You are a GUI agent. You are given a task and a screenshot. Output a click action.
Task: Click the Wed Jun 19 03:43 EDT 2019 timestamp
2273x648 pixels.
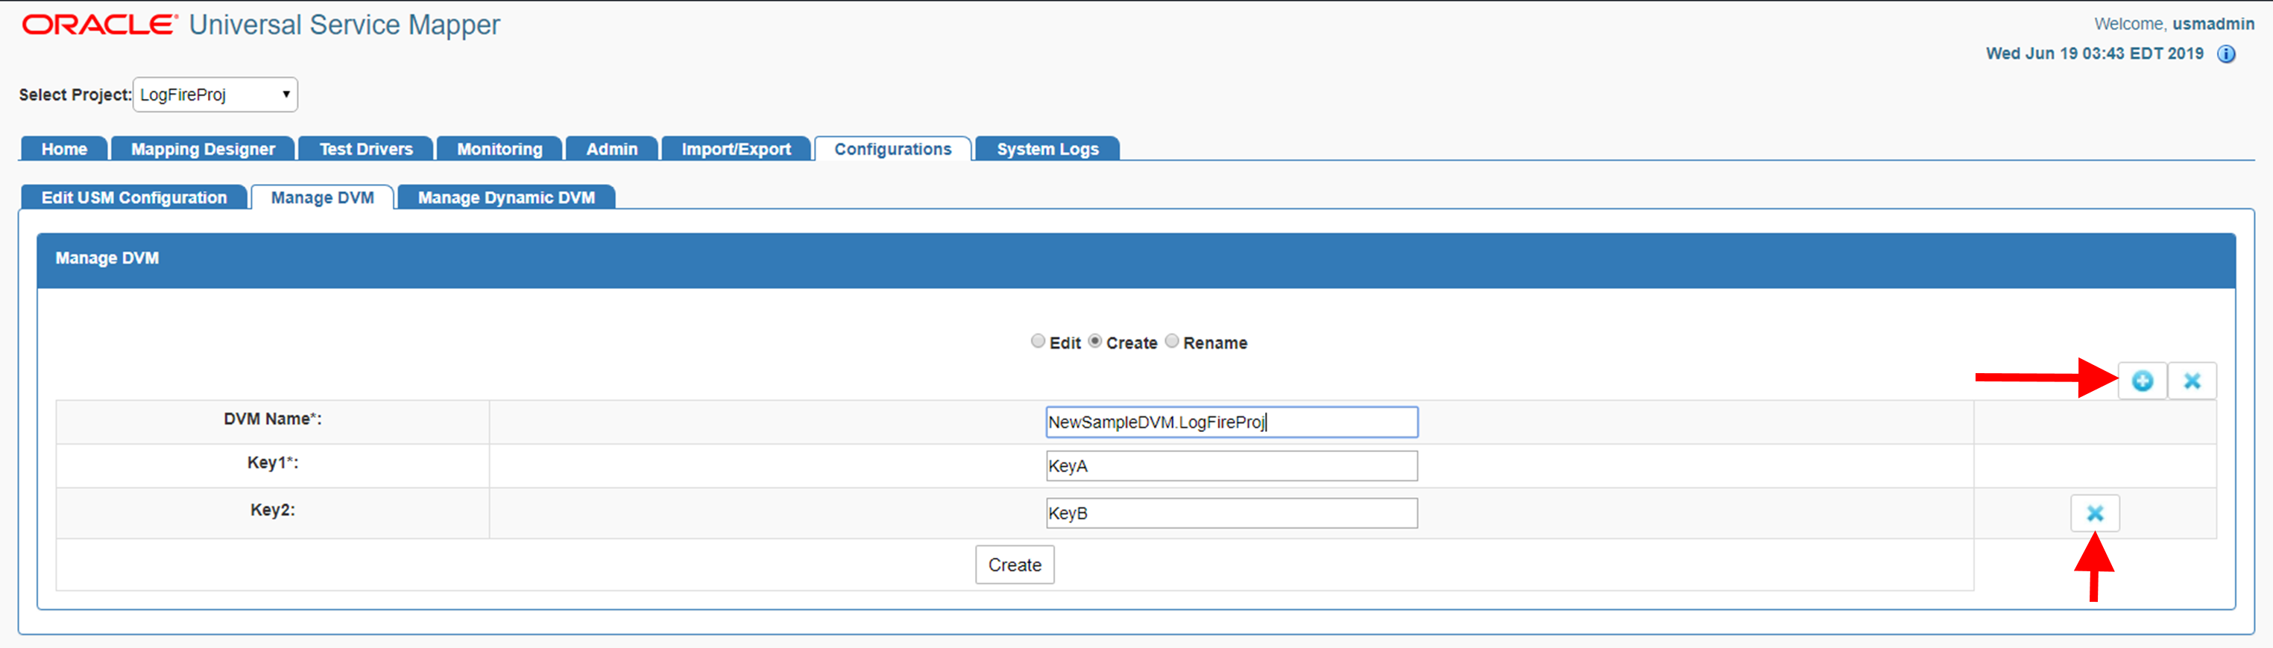click(2094, 54)
